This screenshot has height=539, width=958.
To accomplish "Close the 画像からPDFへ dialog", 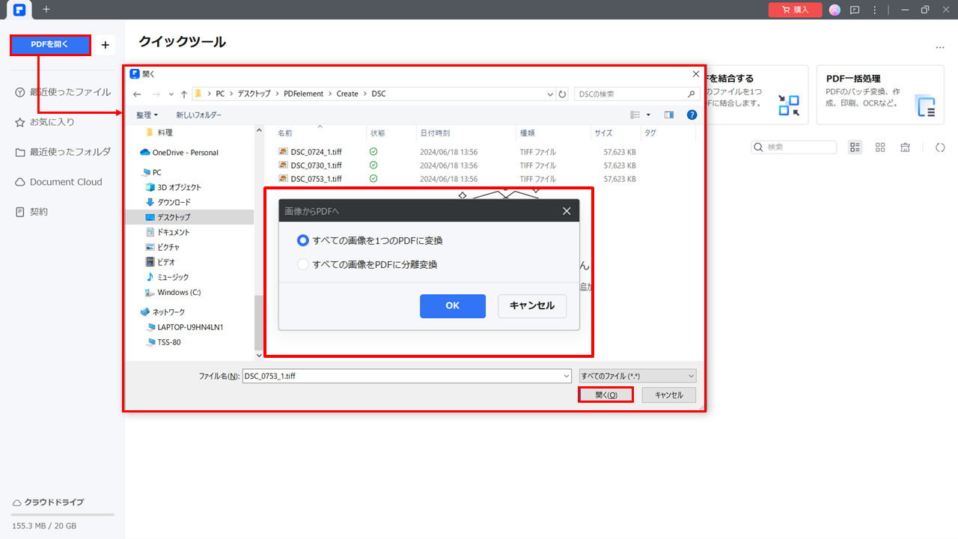I will coord(567,211).
